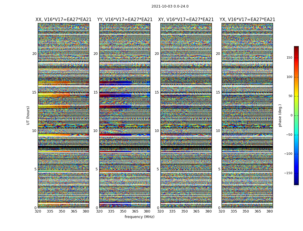
Task: Click the 'frequency (MHz)' axis label
Action: (139, 217)
